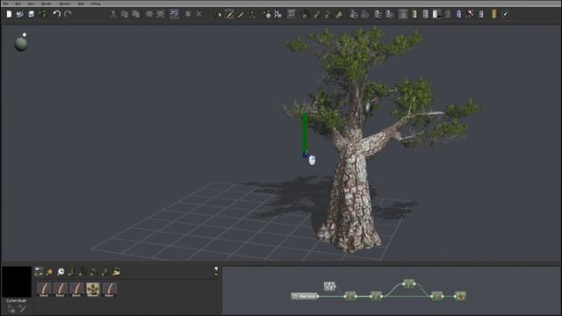562x316 pixels.
Task: Show recent brushes with clock icon
Action: 61,272
